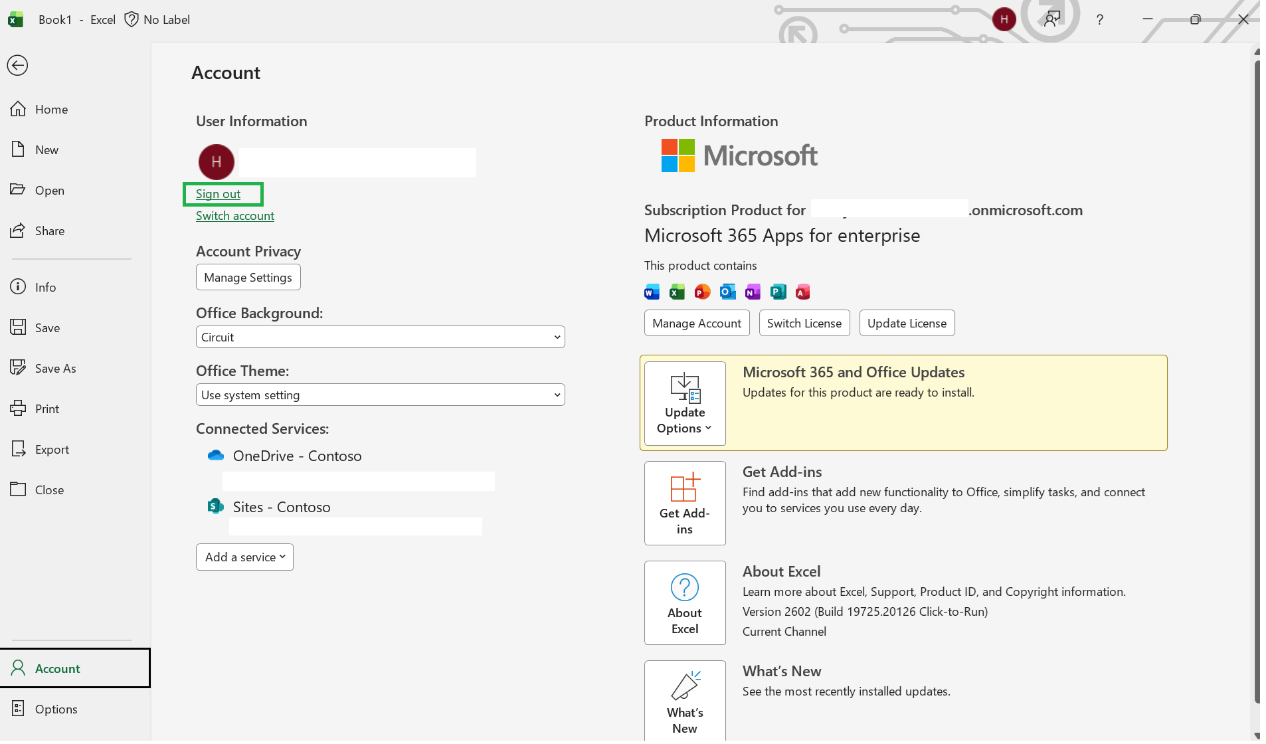
Task: Click the Excel icon in product list
Action: point(677,292)
